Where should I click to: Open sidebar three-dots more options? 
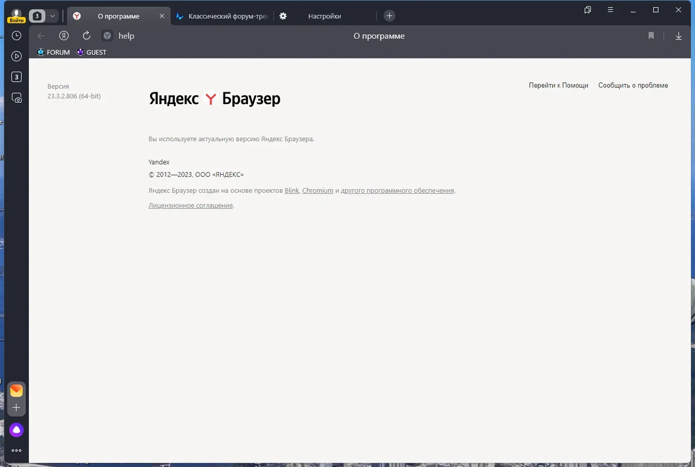[16, 450]
